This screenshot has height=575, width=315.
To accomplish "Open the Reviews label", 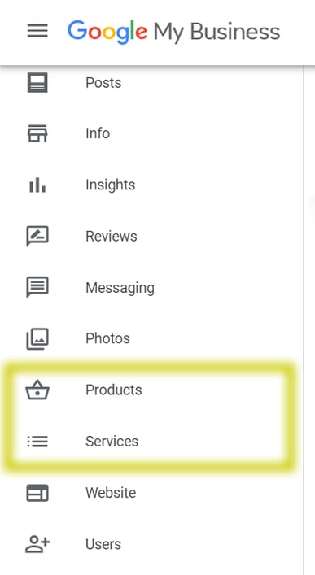I will [112, 236].
